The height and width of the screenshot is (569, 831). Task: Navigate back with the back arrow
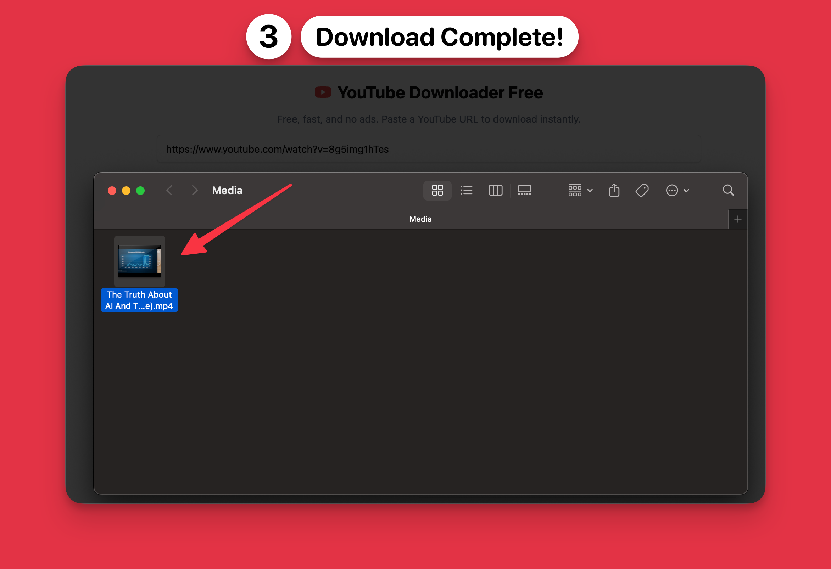point(169,190)
